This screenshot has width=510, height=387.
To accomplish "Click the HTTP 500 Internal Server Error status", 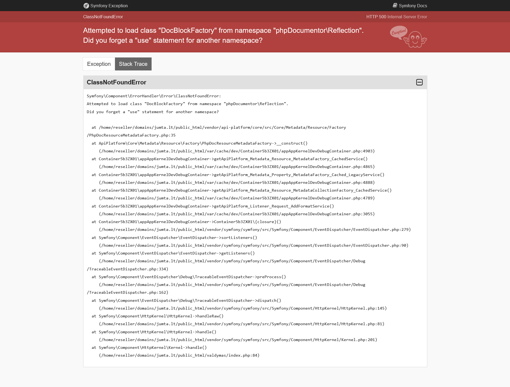I will click(x=397, y=17).
